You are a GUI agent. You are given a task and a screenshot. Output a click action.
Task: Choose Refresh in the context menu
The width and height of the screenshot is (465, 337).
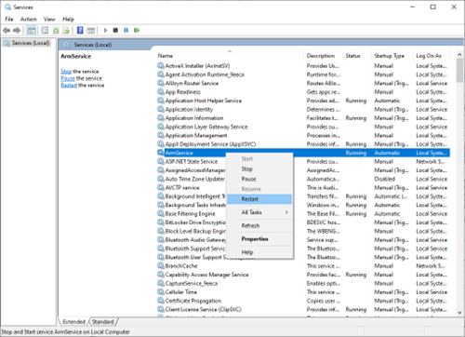259,225
